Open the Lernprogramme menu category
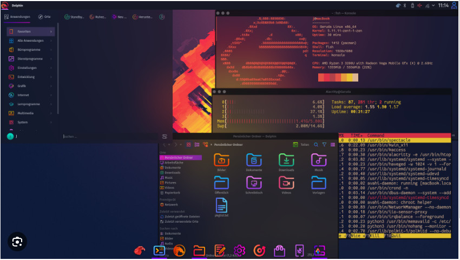The image size is (460, 260). 30,105
